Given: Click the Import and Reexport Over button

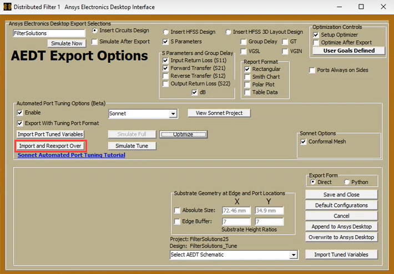Looking at the screenshot, I should click(x=50, y=146).
